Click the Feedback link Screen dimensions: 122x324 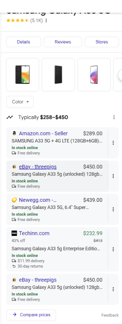pyautogui.click(x=110, y=315)
